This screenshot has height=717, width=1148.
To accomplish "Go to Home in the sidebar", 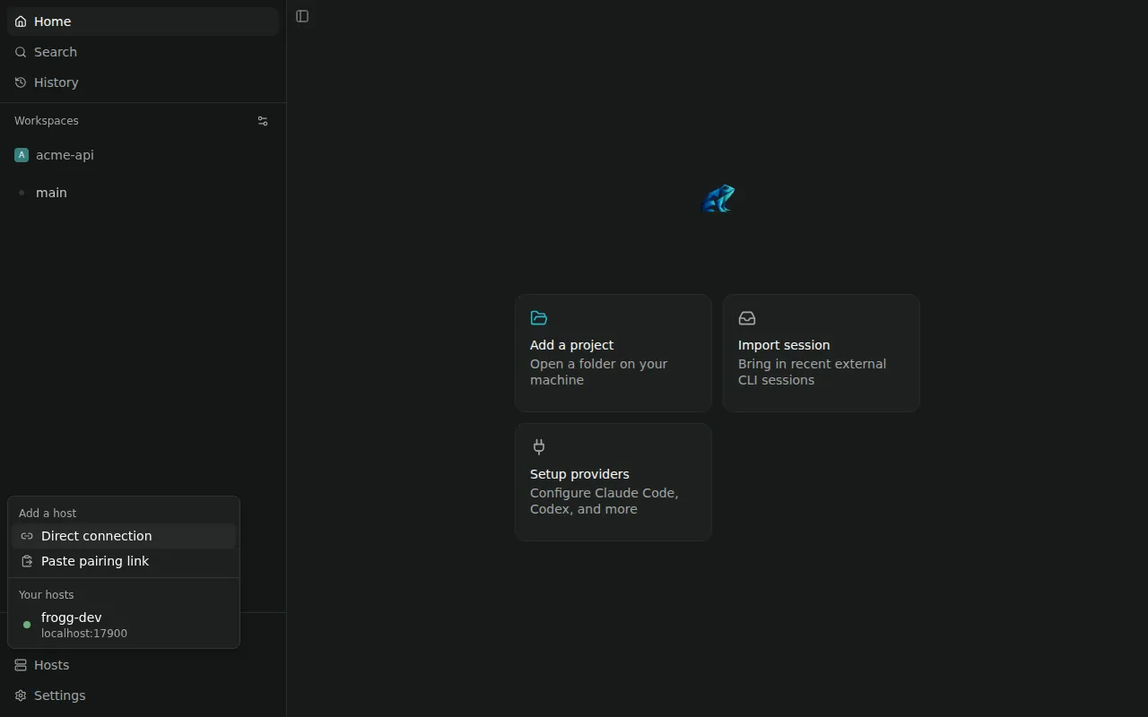I will click(x=143, y=22).
